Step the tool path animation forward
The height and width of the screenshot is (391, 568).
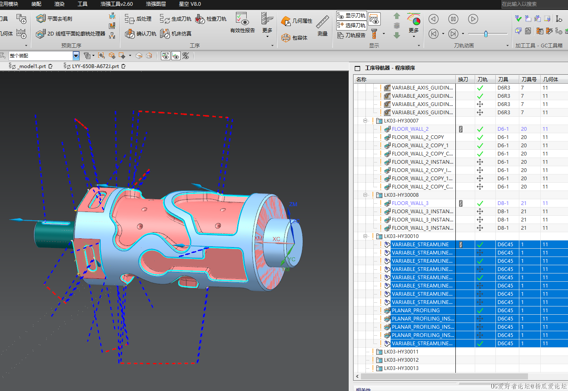[x=453, y=34]
